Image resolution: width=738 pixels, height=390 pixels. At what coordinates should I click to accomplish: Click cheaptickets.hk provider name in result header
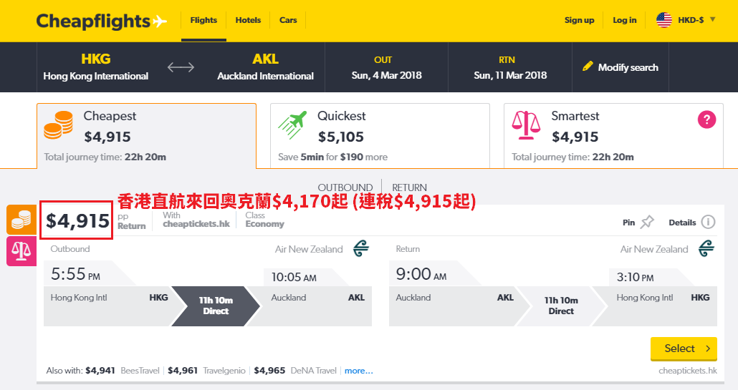coord(196,224)
